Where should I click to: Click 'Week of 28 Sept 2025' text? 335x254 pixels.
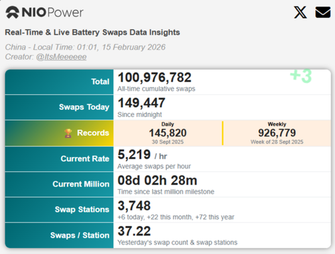pos(277,142)
